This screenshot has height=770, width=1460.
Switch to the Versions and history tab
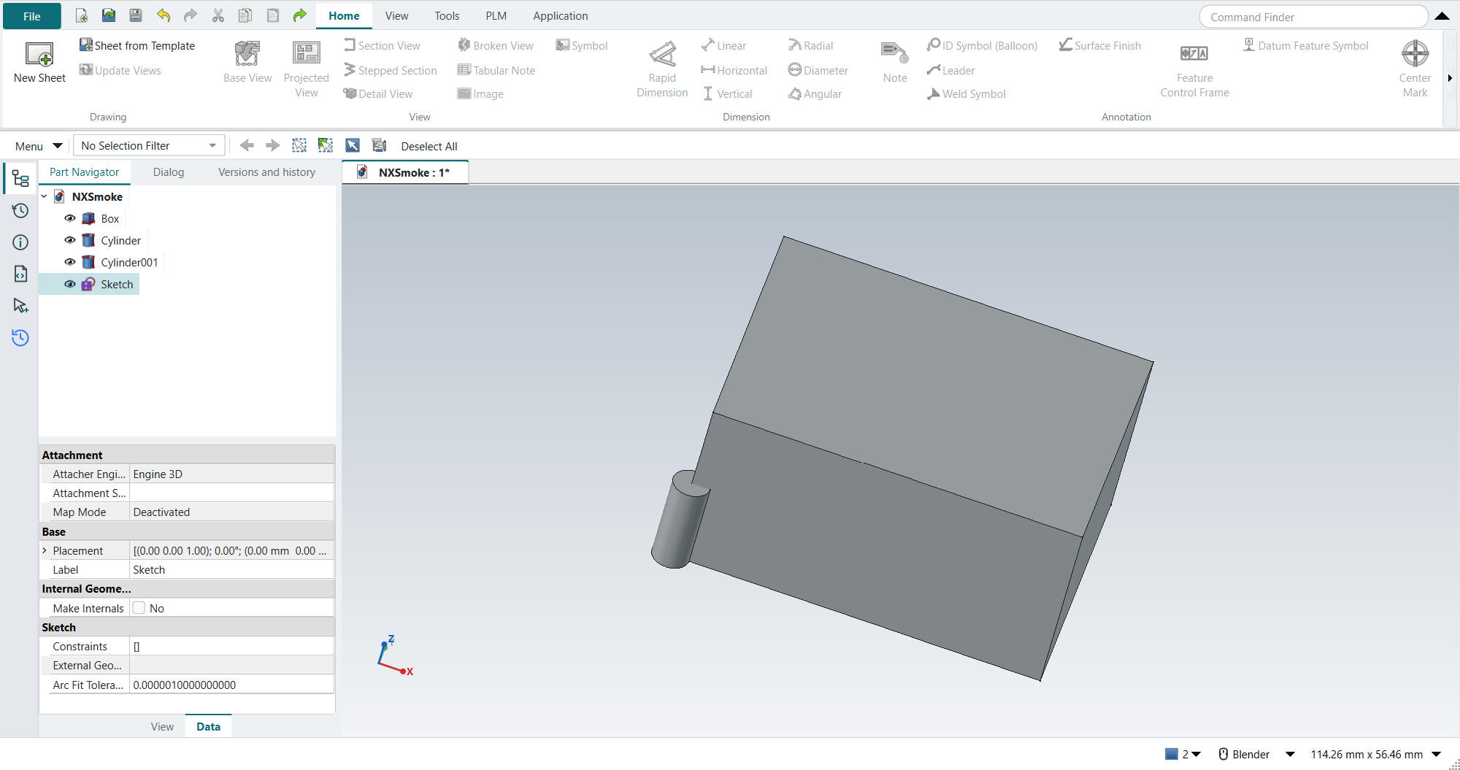click(x=266, y=172)
